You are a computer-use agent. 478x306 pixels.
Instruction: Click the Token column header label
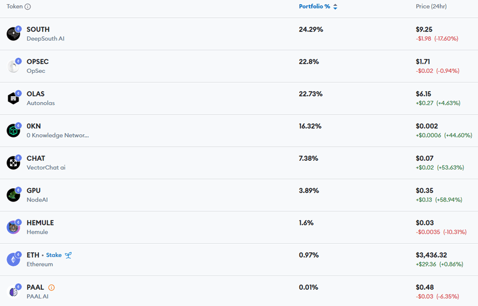pos(15,7)
